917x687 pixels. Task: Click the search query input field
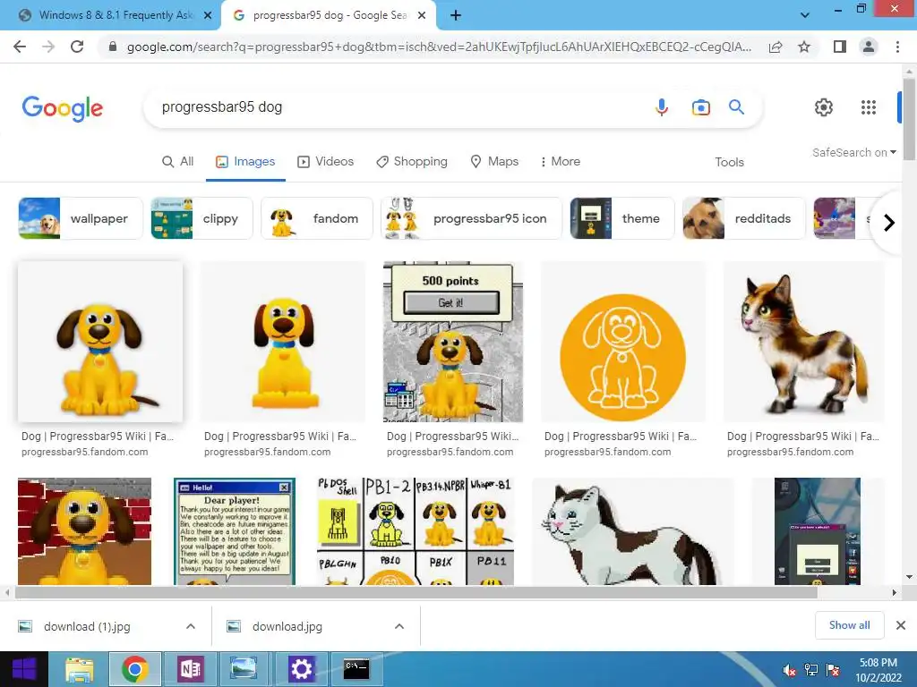398,107
